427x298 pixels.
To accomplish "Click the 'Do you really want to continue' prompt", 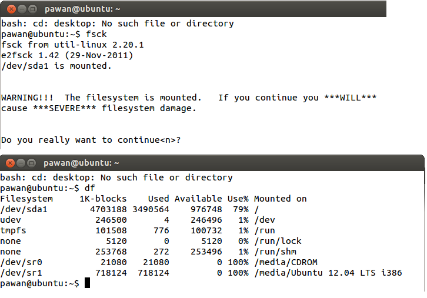I will pos(91,140).
